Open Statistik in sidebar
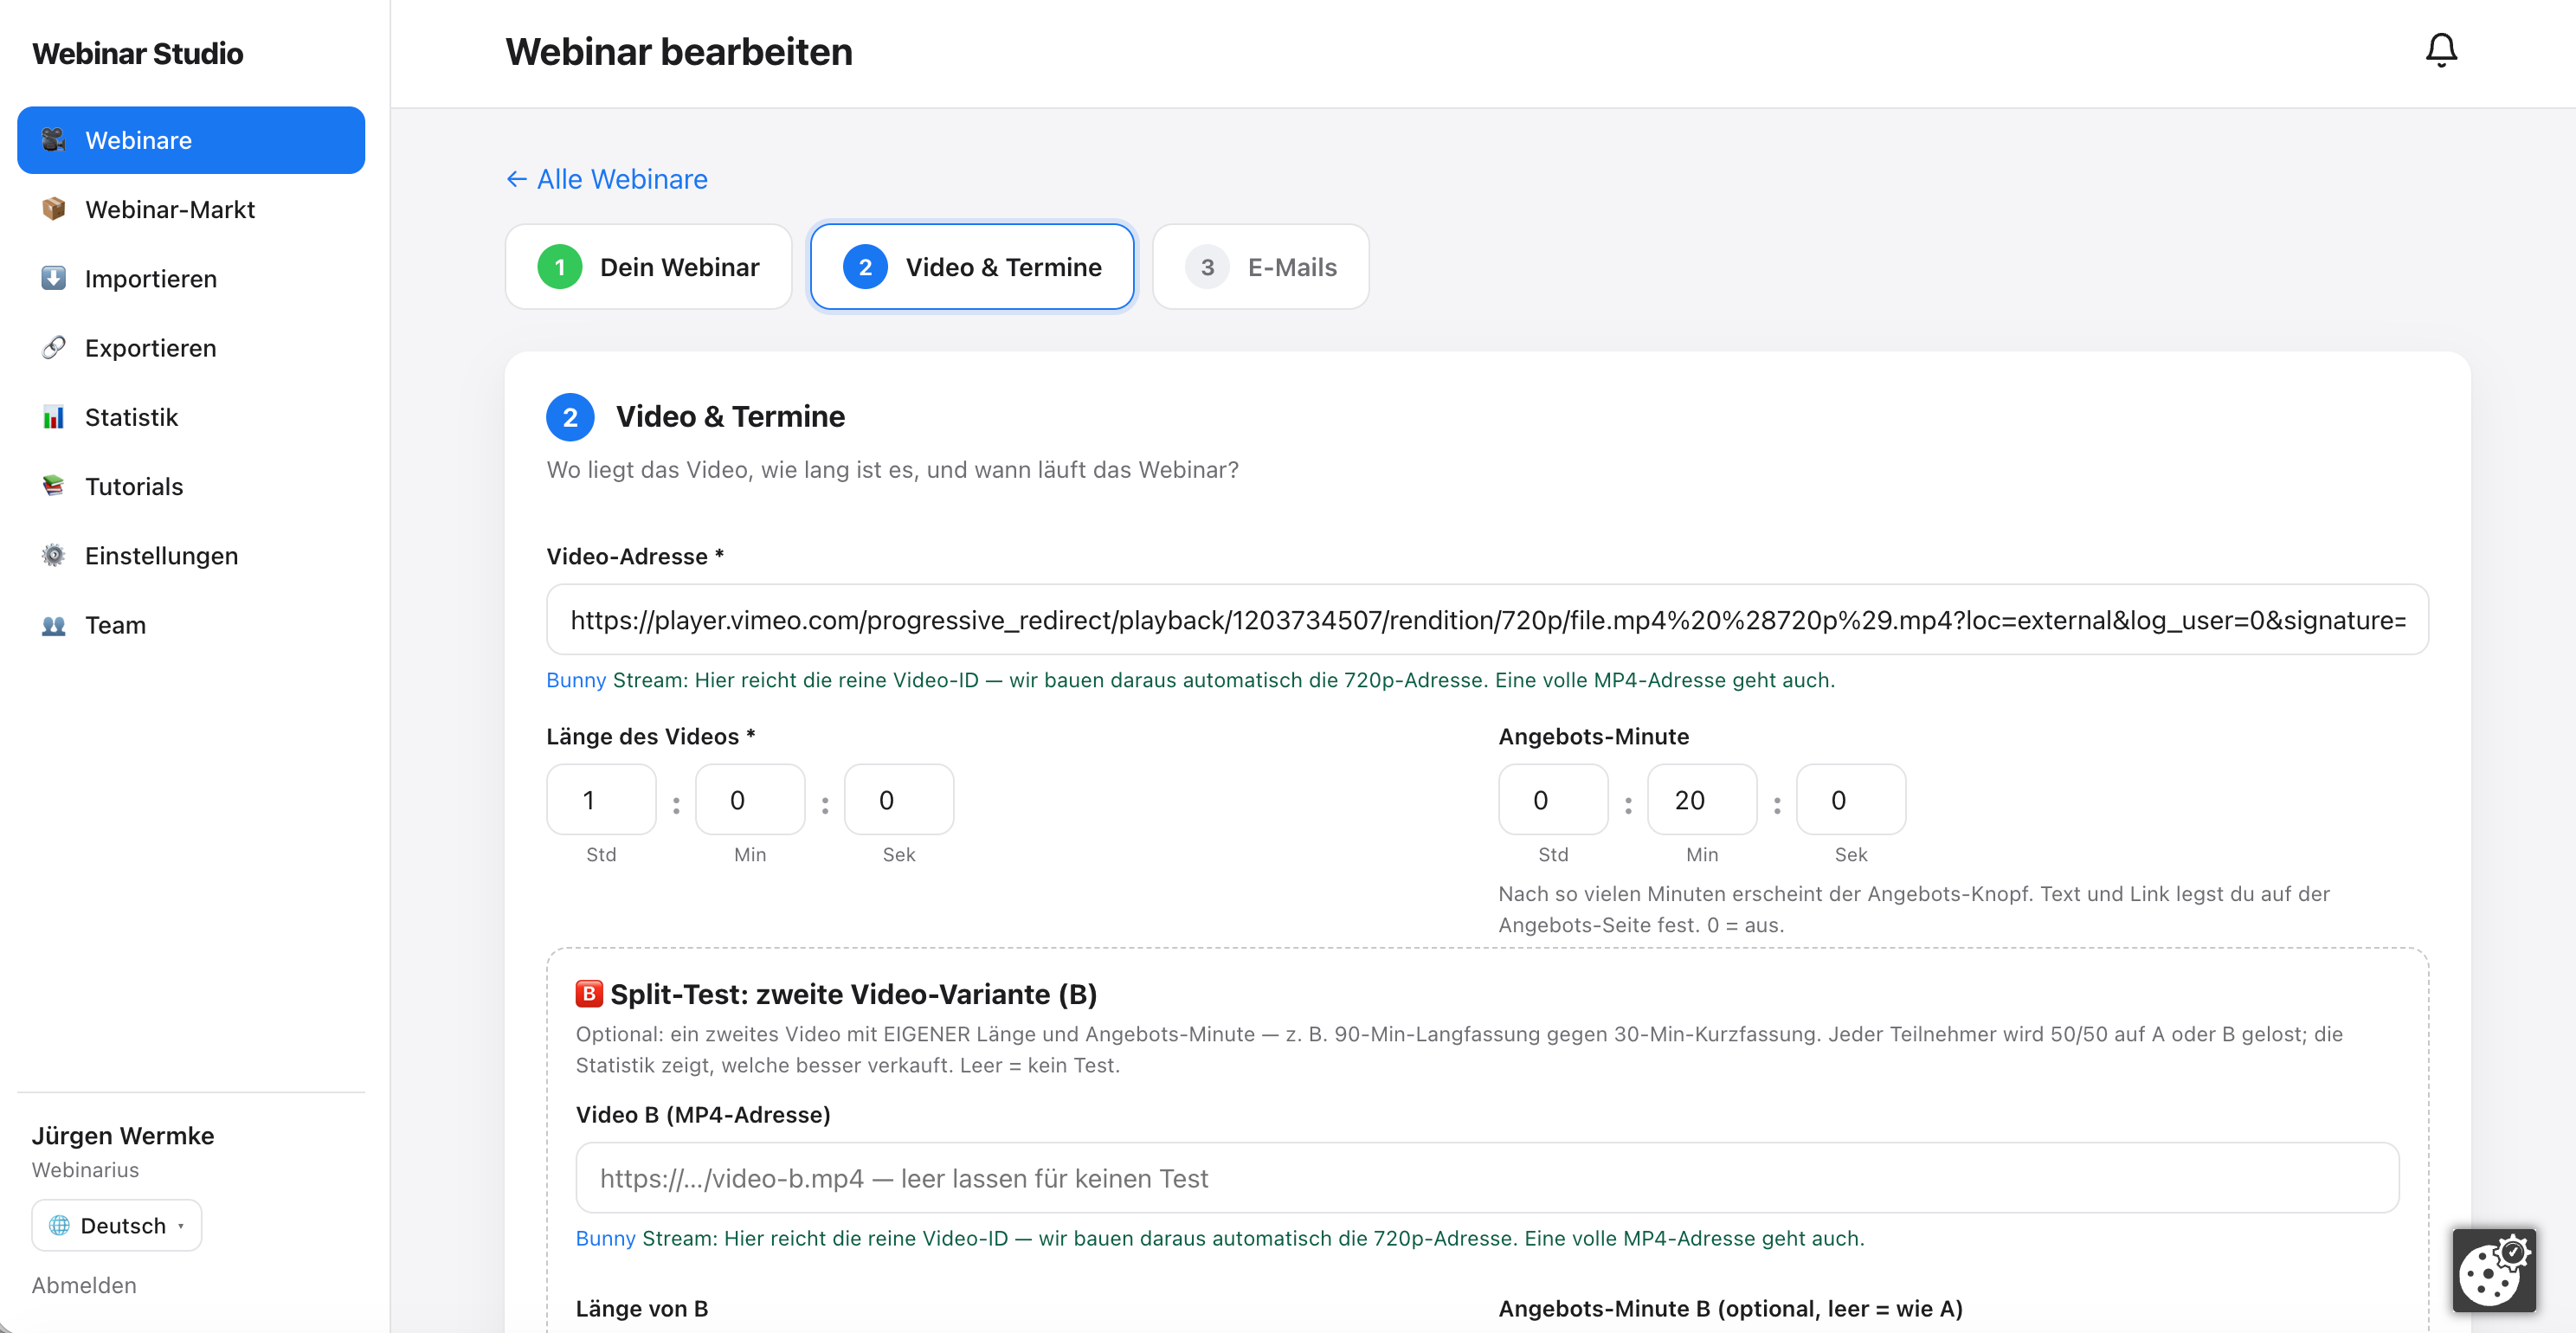This screenshot has width=2576, height=1333. coord(191,417)
